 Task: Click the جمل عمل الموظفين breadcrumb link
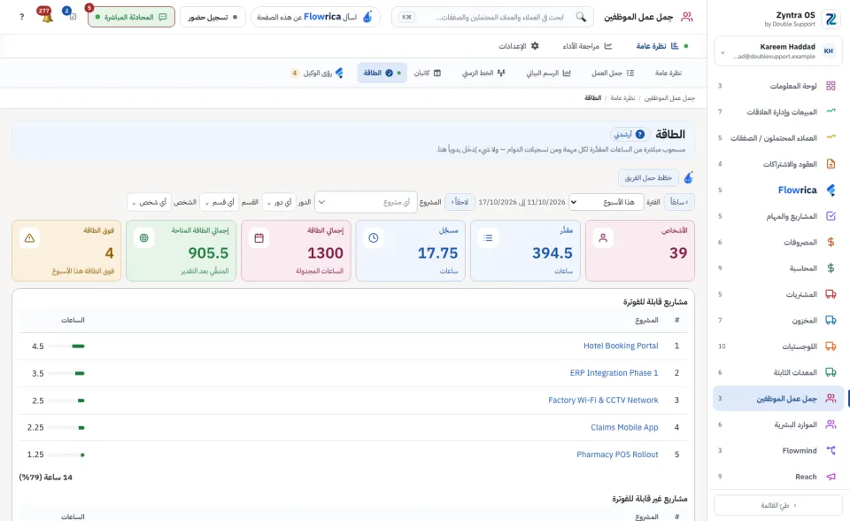pyautogui.click(x=669, y=97)
